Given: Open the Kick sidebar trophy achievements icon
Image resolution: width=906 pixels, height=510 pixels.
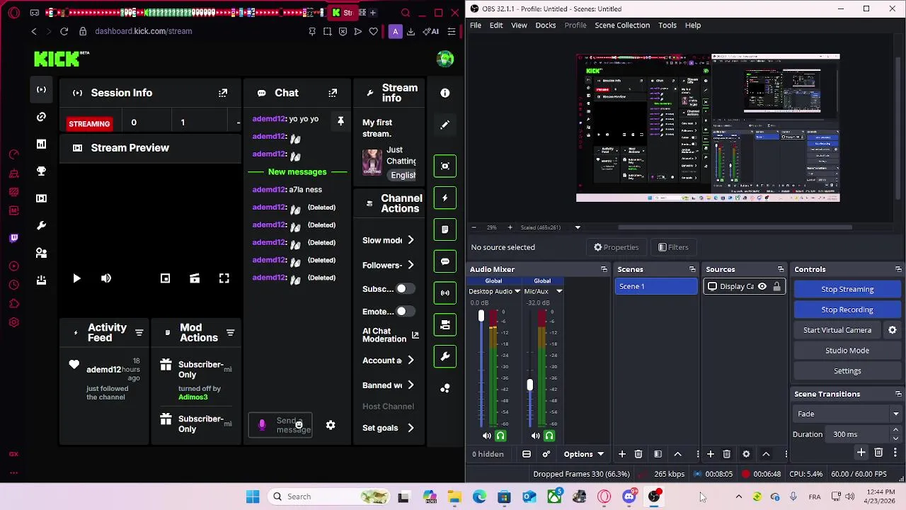Looking at the screenshot, I should point(41,171).
